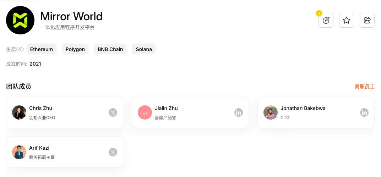Open Arif Kazi's X profile icon
Screen dimensions: 381x177
[x=113, y=152]
